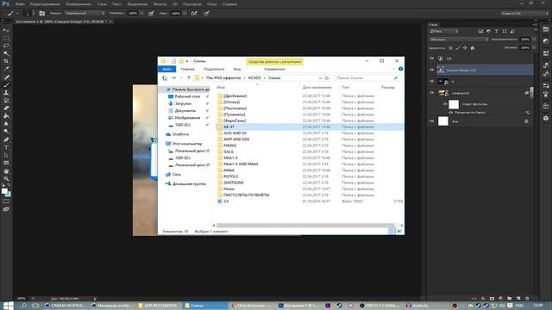Filter layers by adjustment layer icon
This screenshot has height=310, width=552.
(488, 31)
